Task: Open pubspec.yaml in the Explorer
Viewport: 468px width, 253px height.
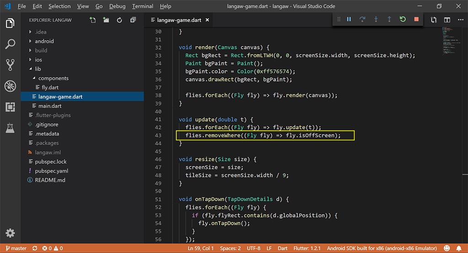Action: coord(51,171)
